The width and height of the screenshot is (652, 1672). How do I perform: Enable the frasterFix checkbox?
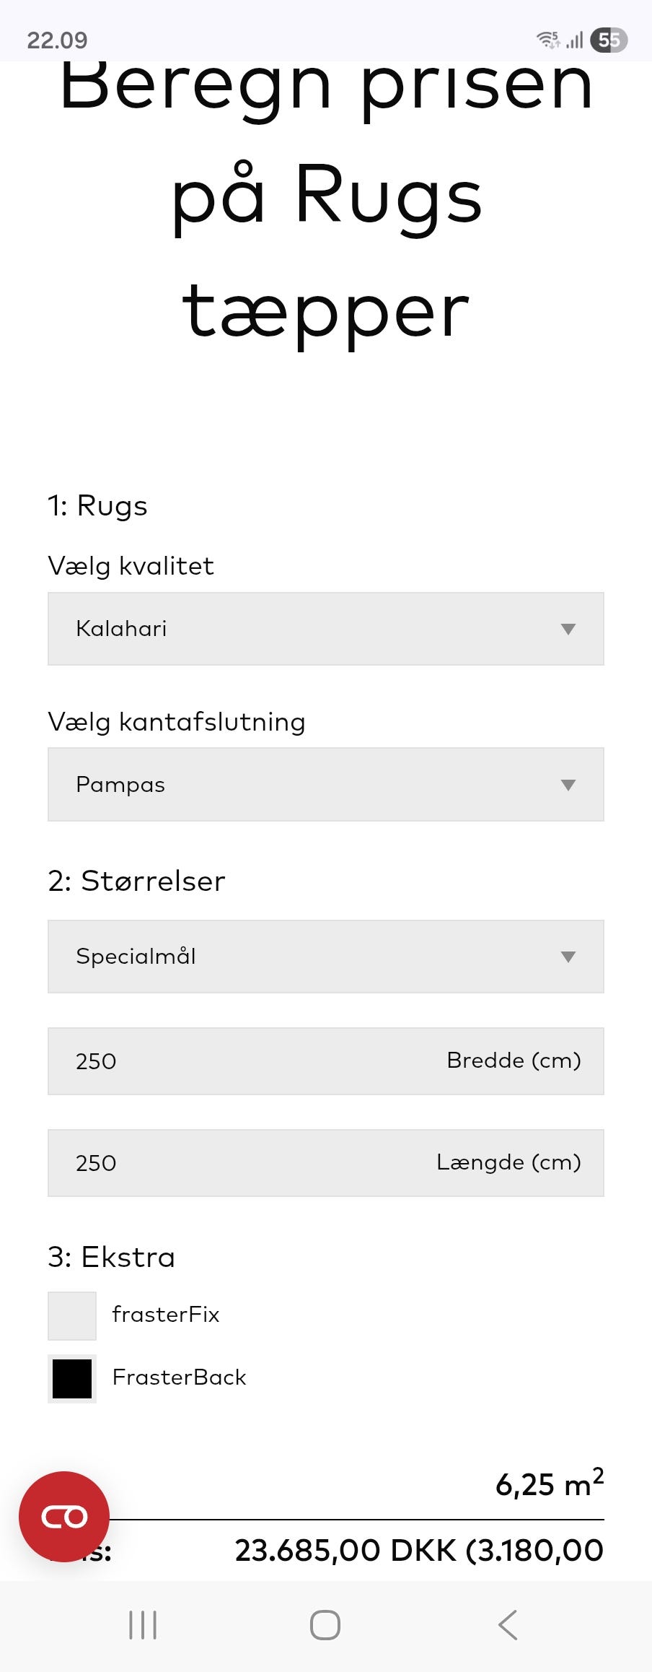(x=72, y=1315)
